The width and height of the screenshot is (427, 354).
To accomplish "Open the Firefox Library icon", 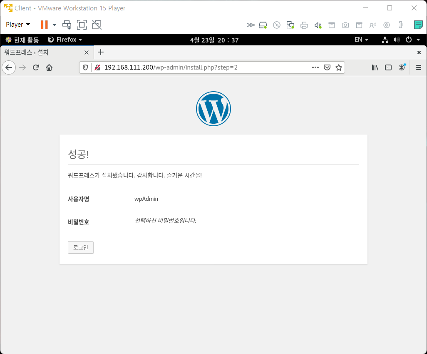I will coord(375,67).
